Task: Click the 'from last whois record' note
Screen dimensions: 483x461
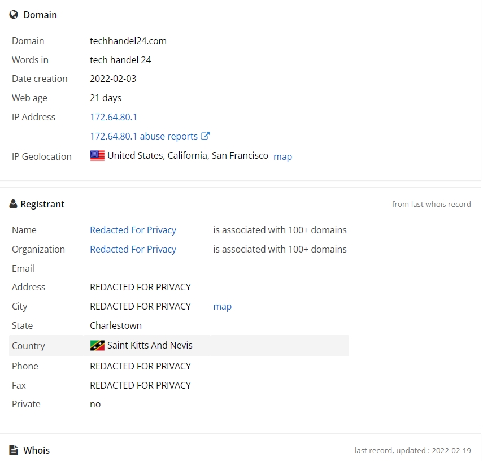Action: 431,204
